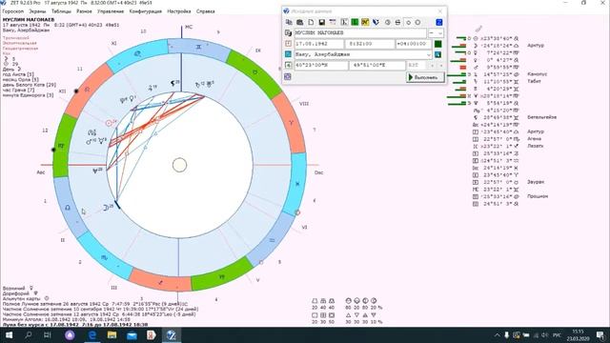Click the Moon symbol in lower left chart
This screenshot has height=343, width=610.
(106, 208)
